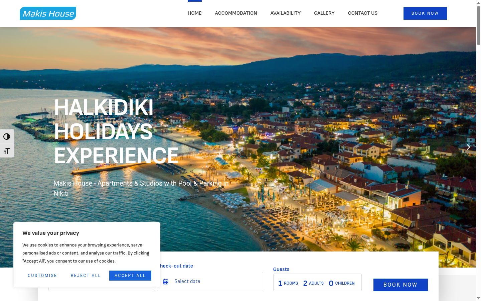Click the scrollbar up arrow
481x301 pixels.
tap(478, 3)
